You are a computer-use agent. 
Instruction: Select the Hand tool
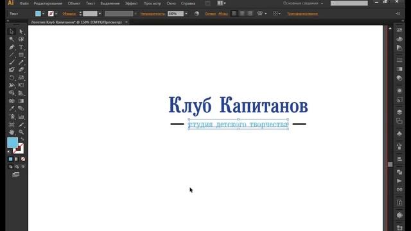(12, 132)
